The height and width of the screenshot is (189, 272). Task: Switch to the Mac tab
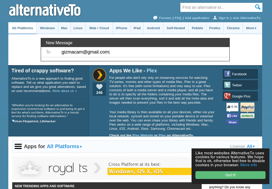pos(64,28)
